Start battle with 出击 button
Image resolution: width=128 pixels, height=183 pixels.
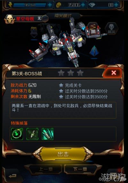pos(63,154)
